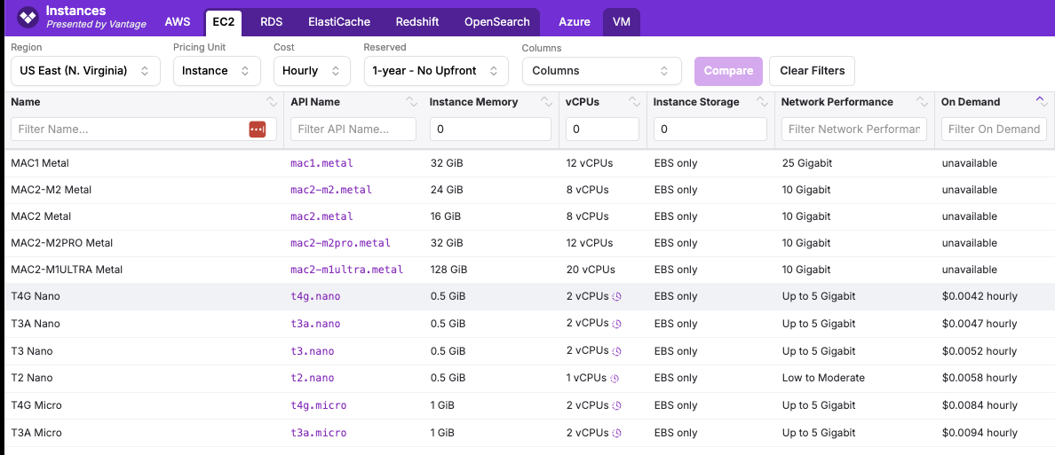Image resolution: width=1055 pixels, height=455 pixels.
Task: Select the EC2 tab
Action: click(x=223, y=22)
